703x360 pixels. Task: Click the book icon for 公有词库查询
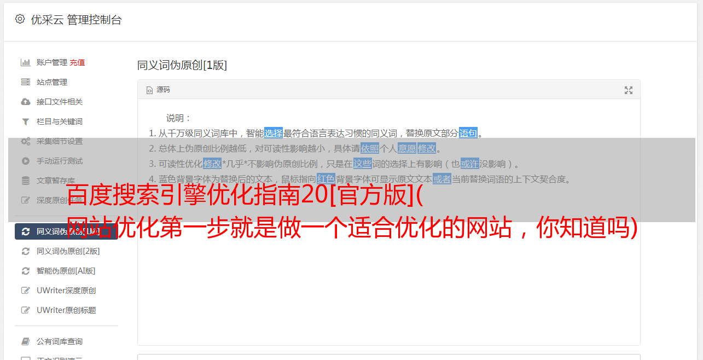(25, 341)
